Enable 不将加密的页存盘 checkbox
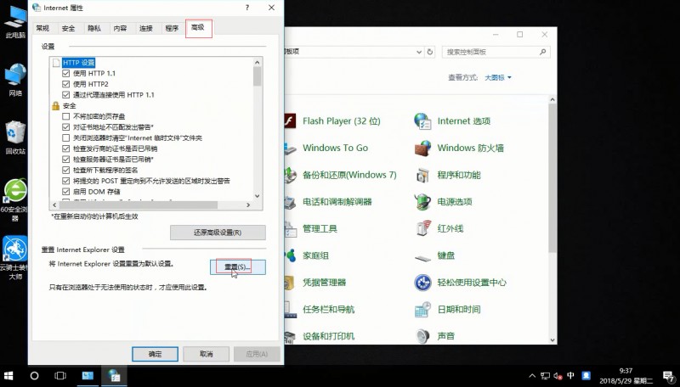Screen dimensions: 680x387 click(66, 116)
